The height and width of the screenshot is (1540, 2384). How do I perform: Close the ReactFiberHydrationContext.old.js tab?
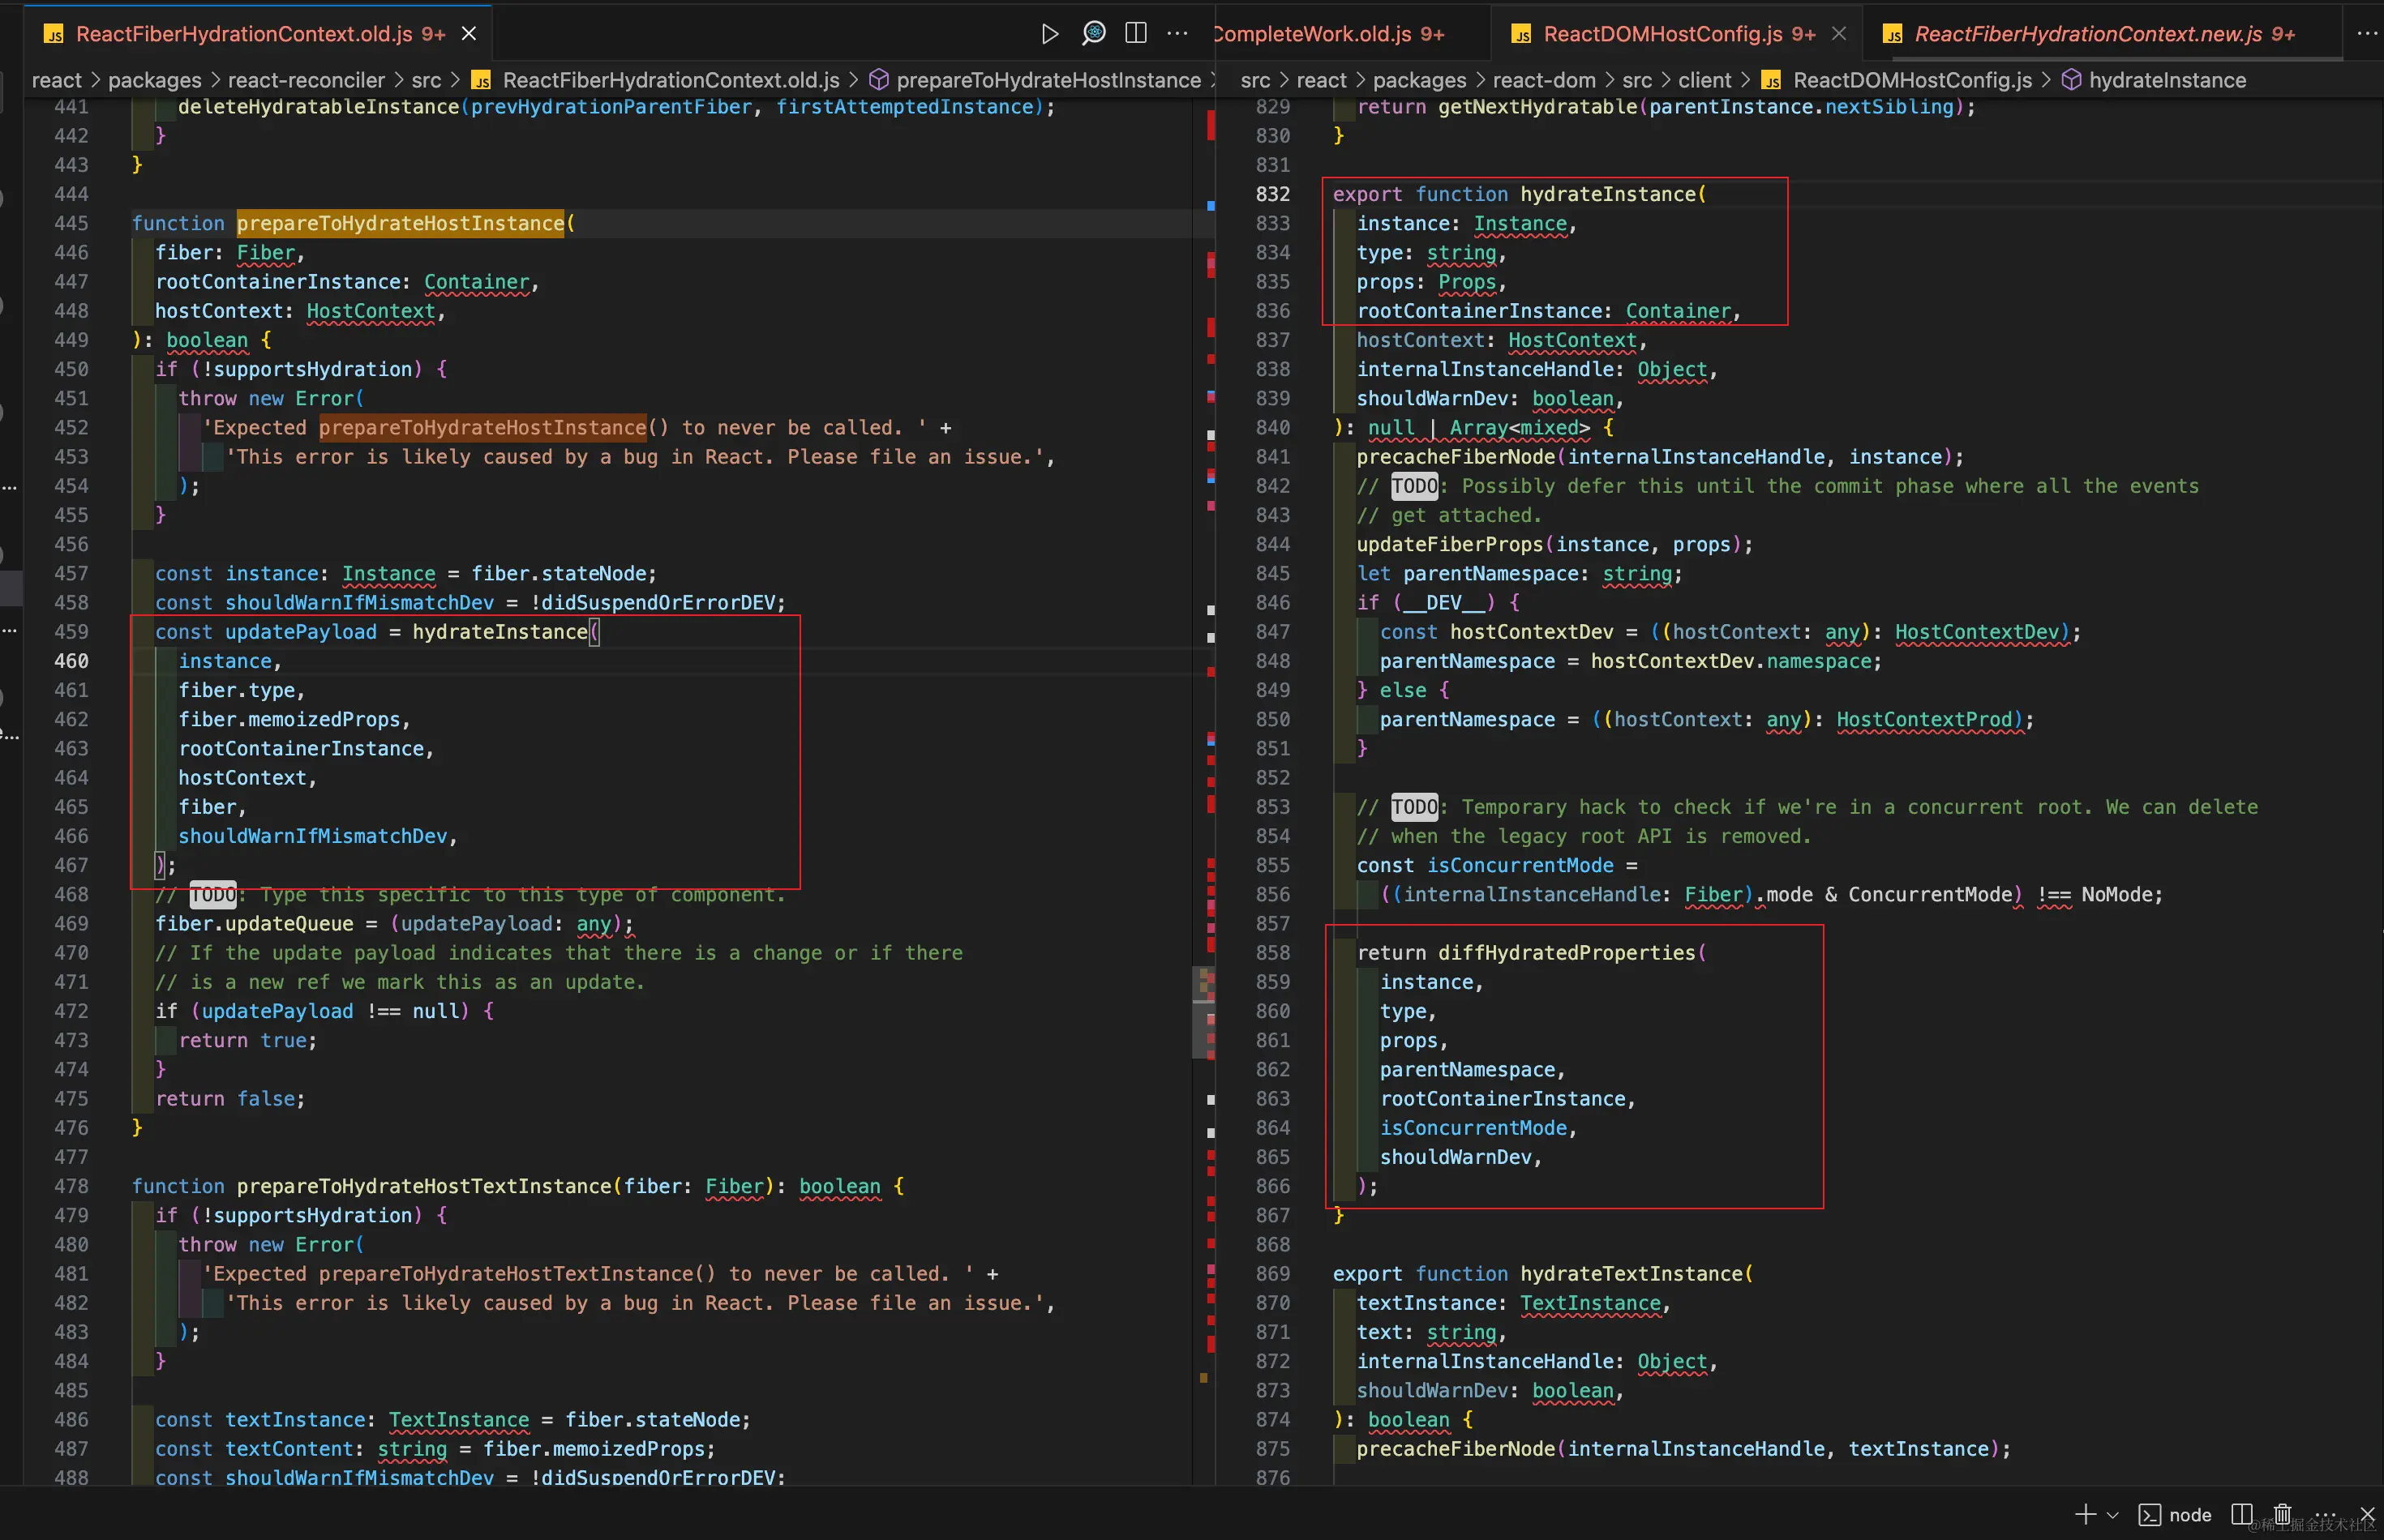(x=468, y=34)
